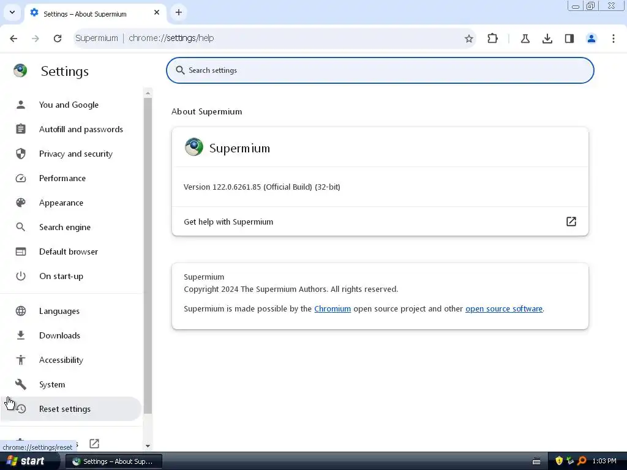Image resolution: width=627 pixels, height=470 pixels.
Task: Select Settings – About Sup... taskbar button
Action: (114, 461)
